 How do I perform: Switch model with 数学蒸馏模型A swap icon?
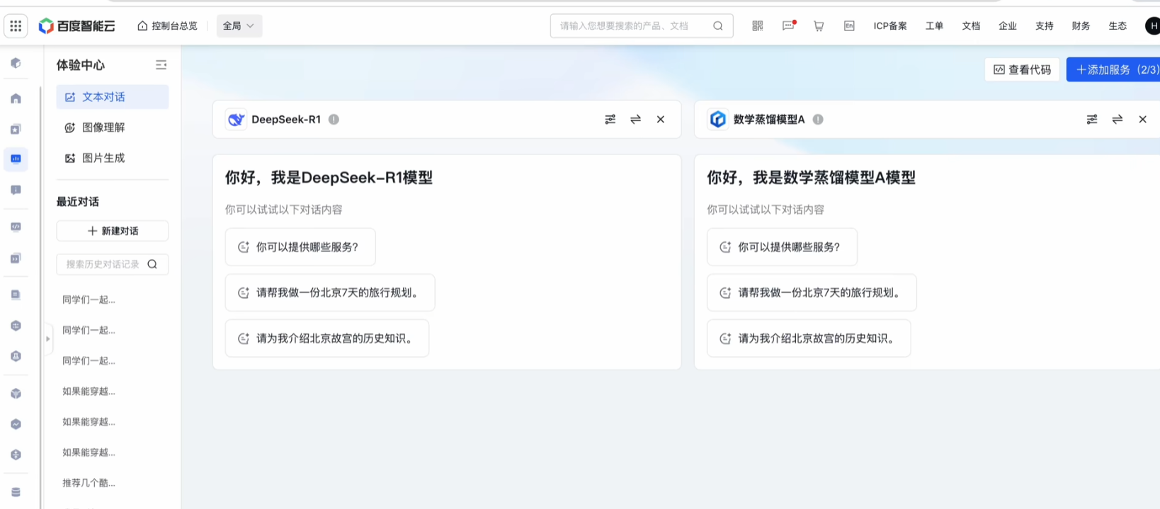pos(1118,120)
